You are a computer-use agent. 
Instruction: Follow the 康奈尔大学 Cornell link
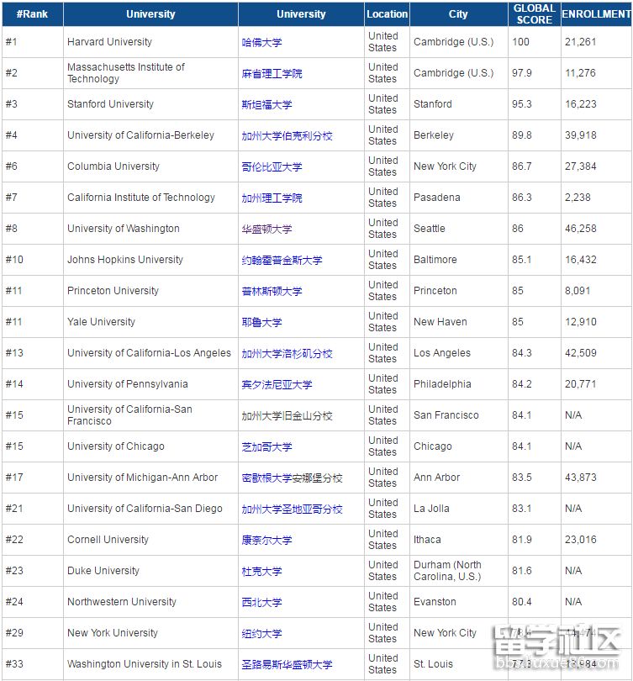point(266,541)
